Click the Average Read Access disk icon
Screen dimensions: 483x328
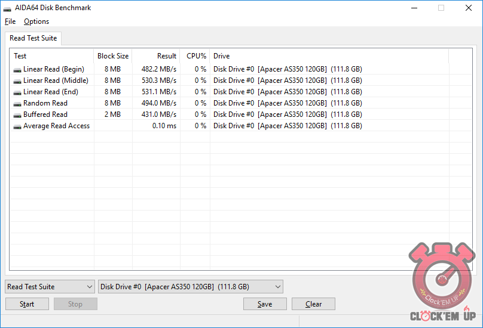(17, 126)
